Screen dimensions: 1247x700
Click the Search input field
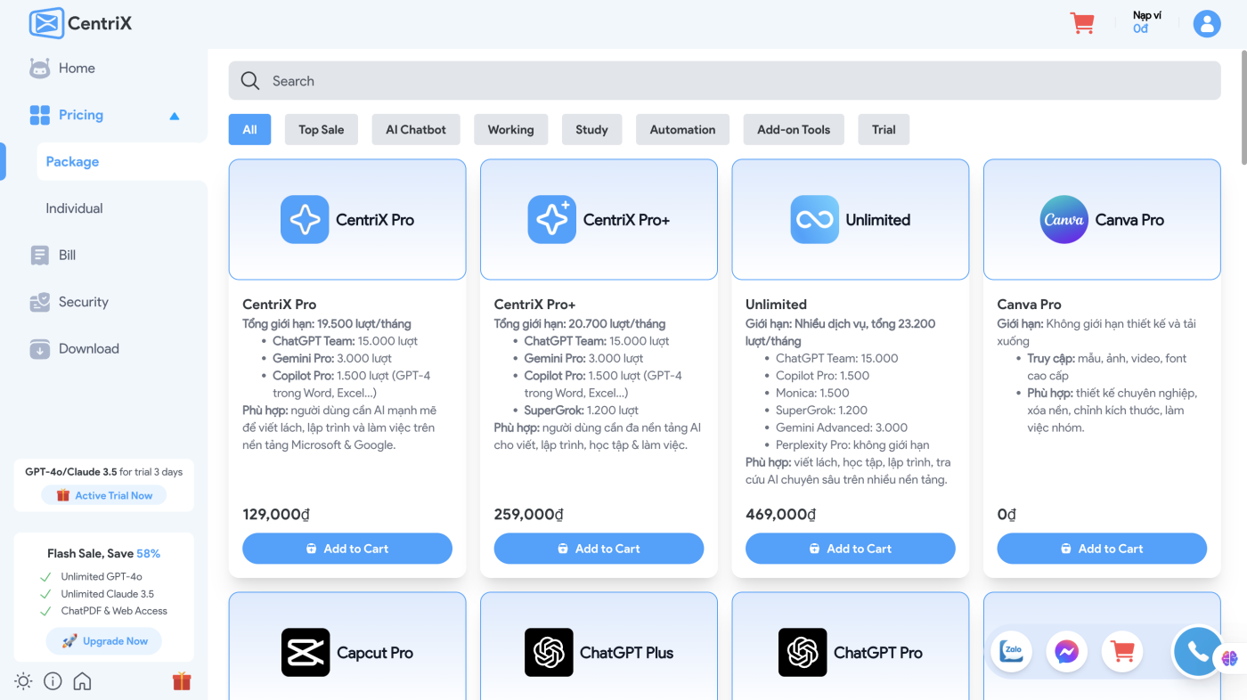point(724,81)
